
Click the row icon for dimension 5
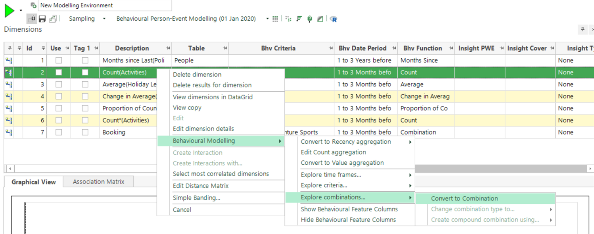[x=9, y=108]
